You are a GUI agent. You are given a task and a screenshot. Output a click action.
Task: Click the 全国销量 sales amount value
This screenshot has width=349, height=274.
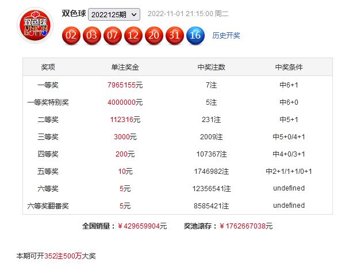142,226
